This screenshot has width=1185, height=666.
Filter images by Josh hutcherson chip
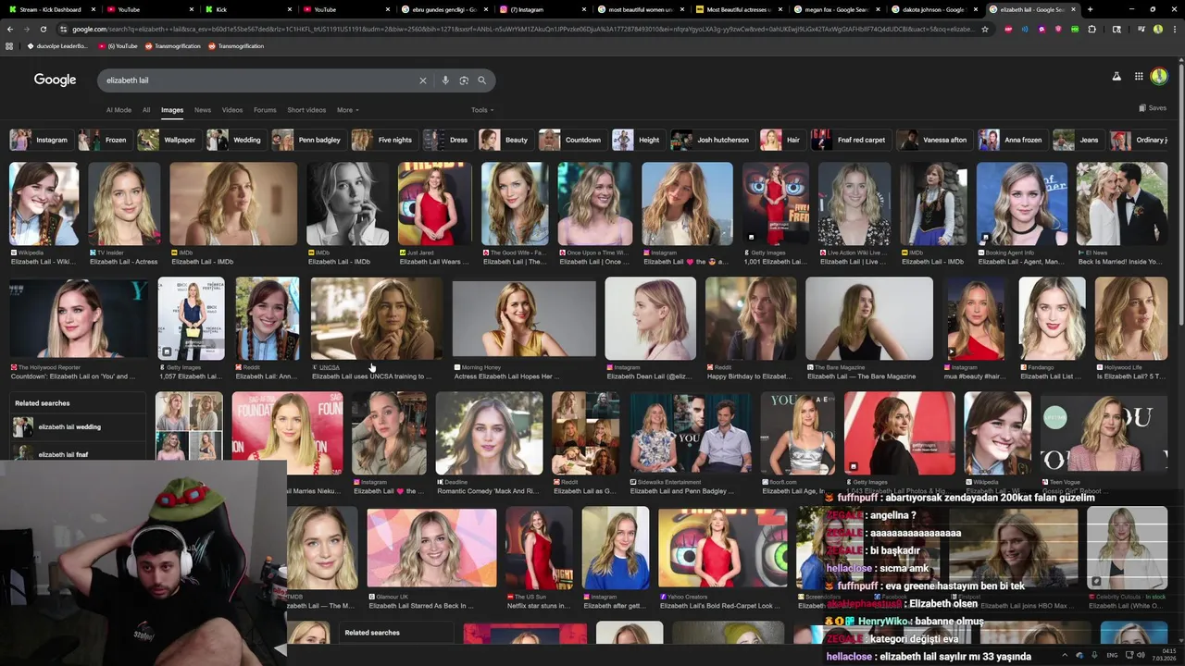click(x=711, y=140)
